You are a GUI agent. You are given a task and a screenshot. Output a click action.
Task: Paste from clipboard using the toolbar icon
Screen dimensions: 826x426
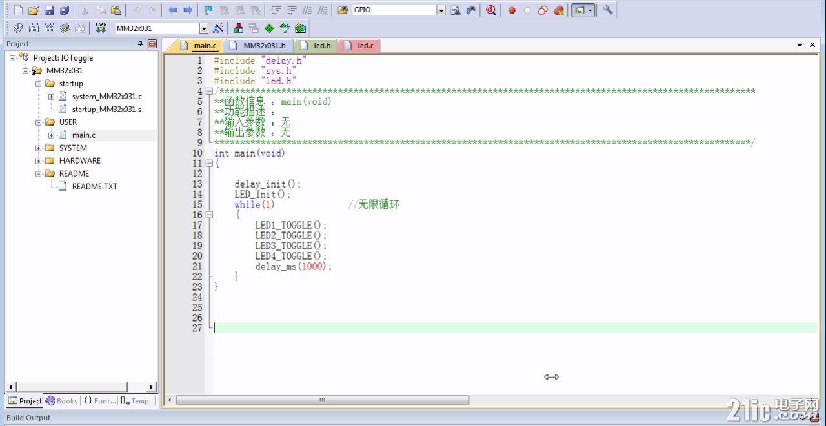click(x=116, y=10)
